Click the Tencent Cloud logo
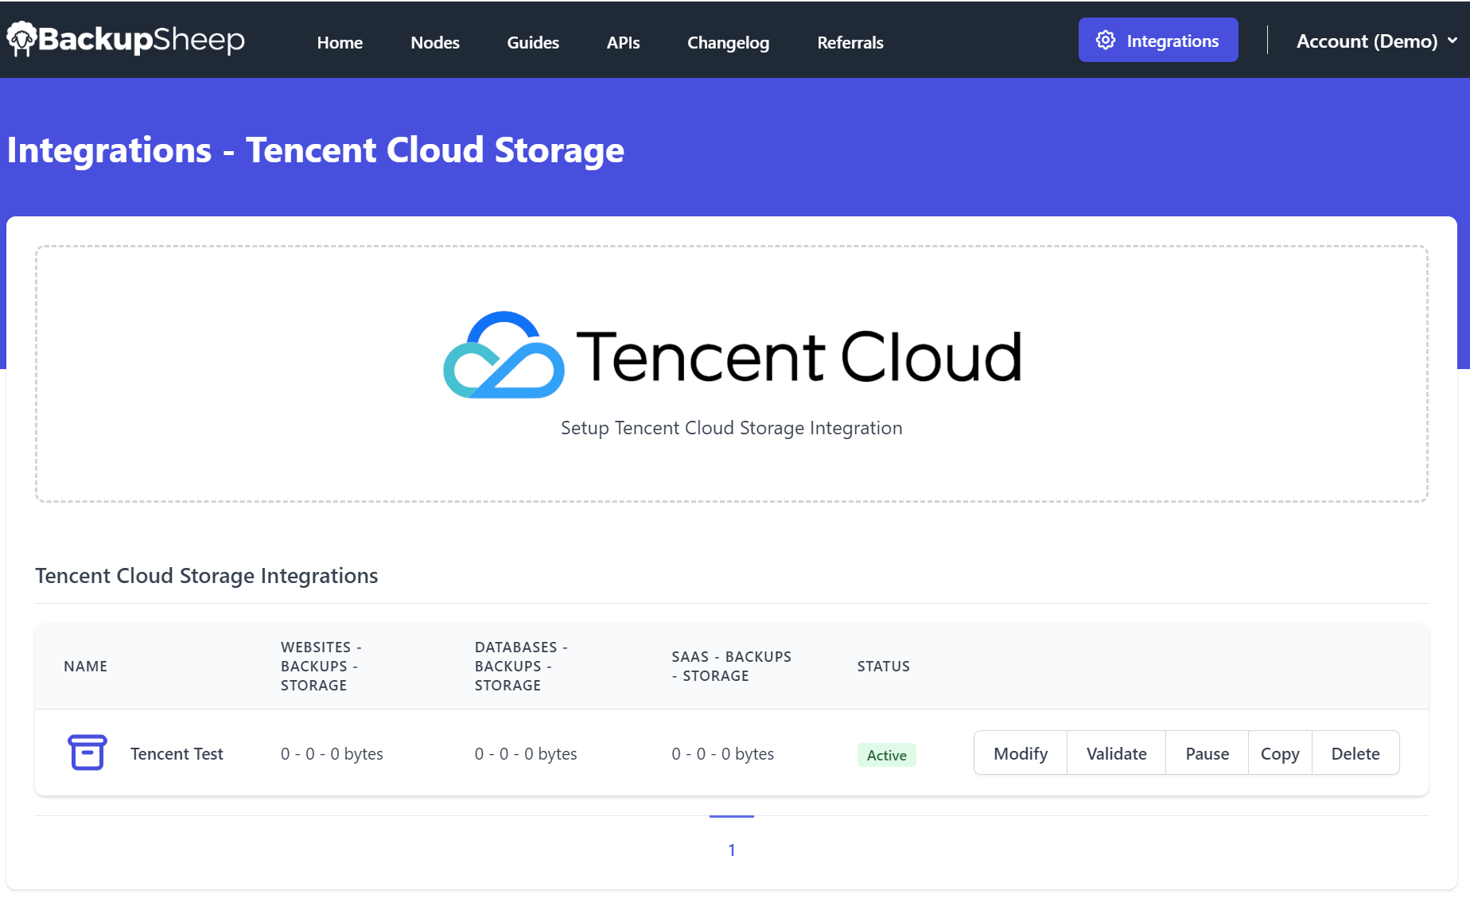The width and height of the screenshot is (1470, 906). coord(732,356)
